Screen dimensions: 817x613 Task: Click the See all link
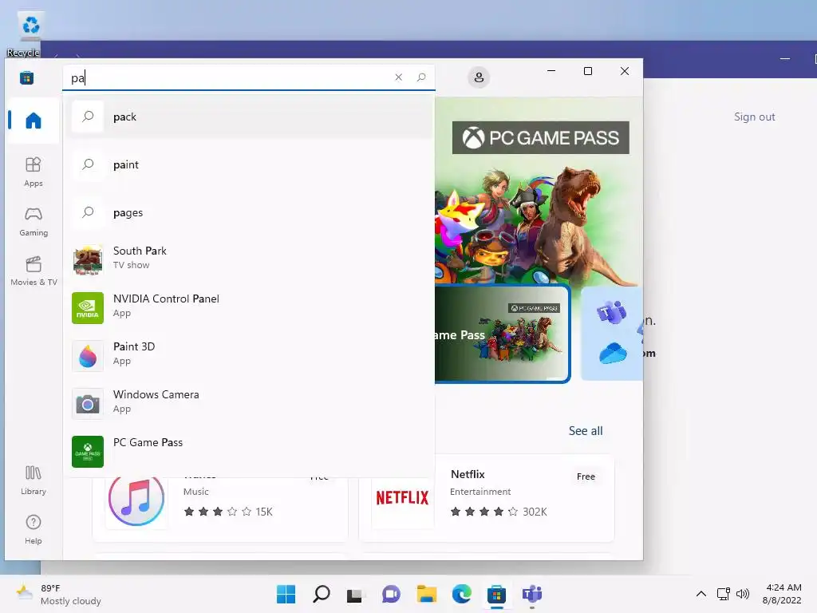click(586, 430)
